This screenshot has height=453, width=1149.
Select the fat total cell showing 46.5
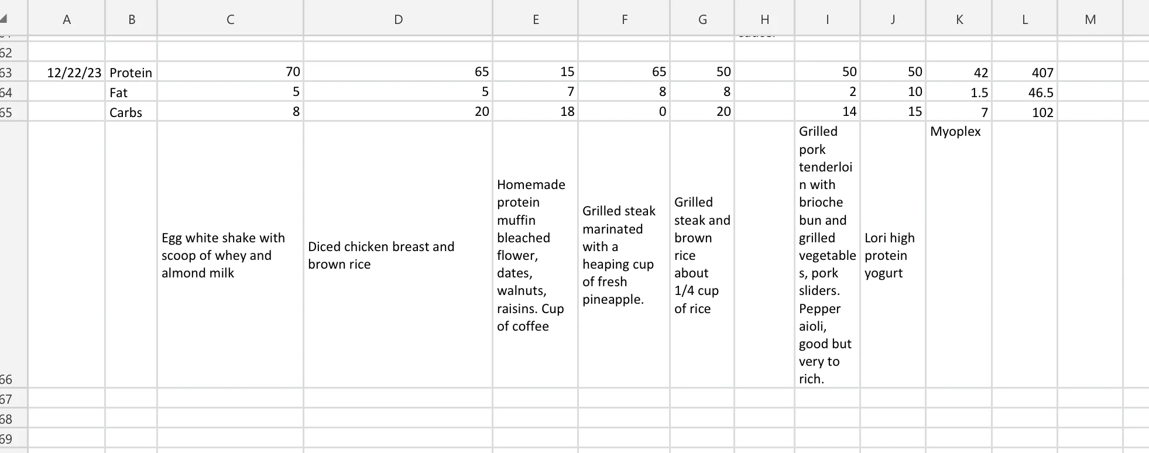click(1024, 92)
